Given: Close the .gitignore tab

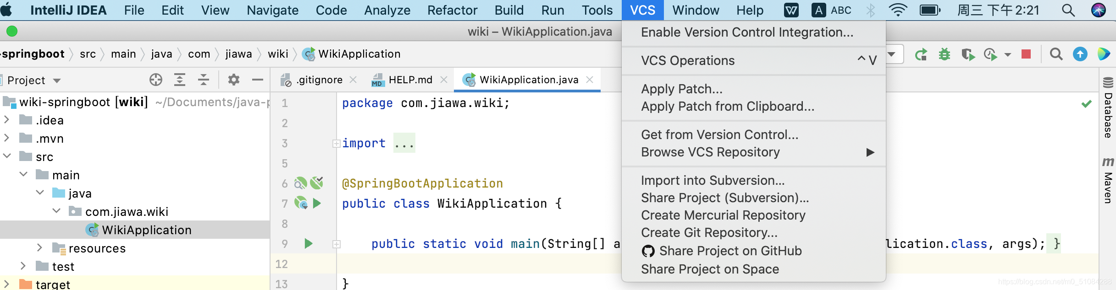Looking at the screenshot, I should coord(353,80).
